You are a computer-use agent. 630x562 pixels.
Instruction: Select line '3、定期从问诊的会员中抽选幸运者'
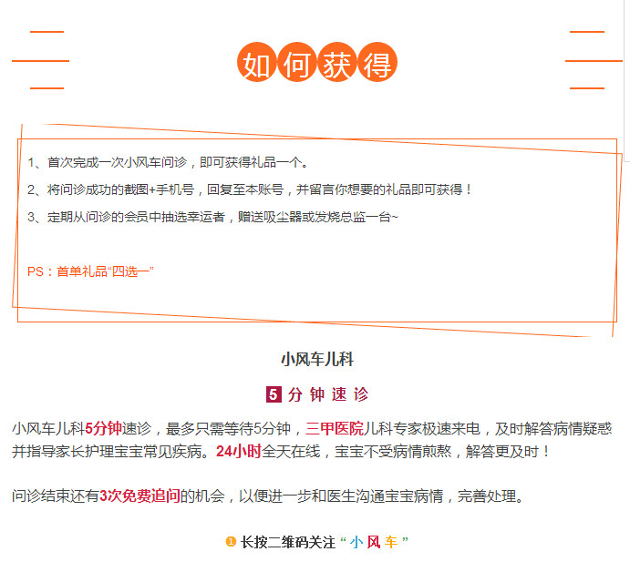tap(212, 217)
